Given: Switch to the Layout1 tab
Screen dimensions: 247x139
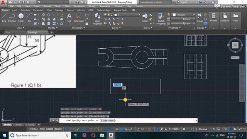Looking at the screenshot, I should tap(18, 125).
